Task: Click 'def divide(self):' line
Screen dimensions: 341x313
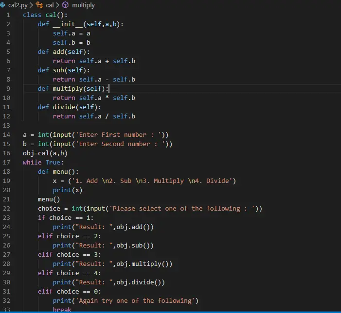Action: tap(70, 107)
